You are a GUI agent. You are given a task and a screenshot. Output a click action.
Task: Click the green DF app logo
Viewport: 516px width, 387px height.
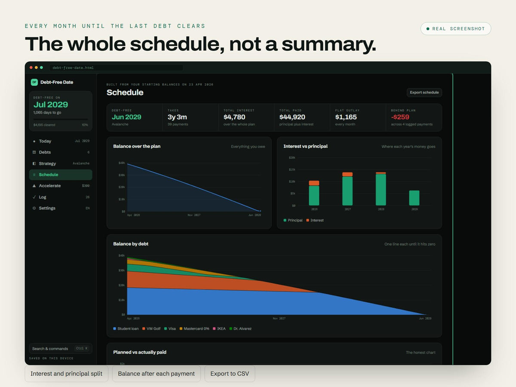(x=34, y=82)
